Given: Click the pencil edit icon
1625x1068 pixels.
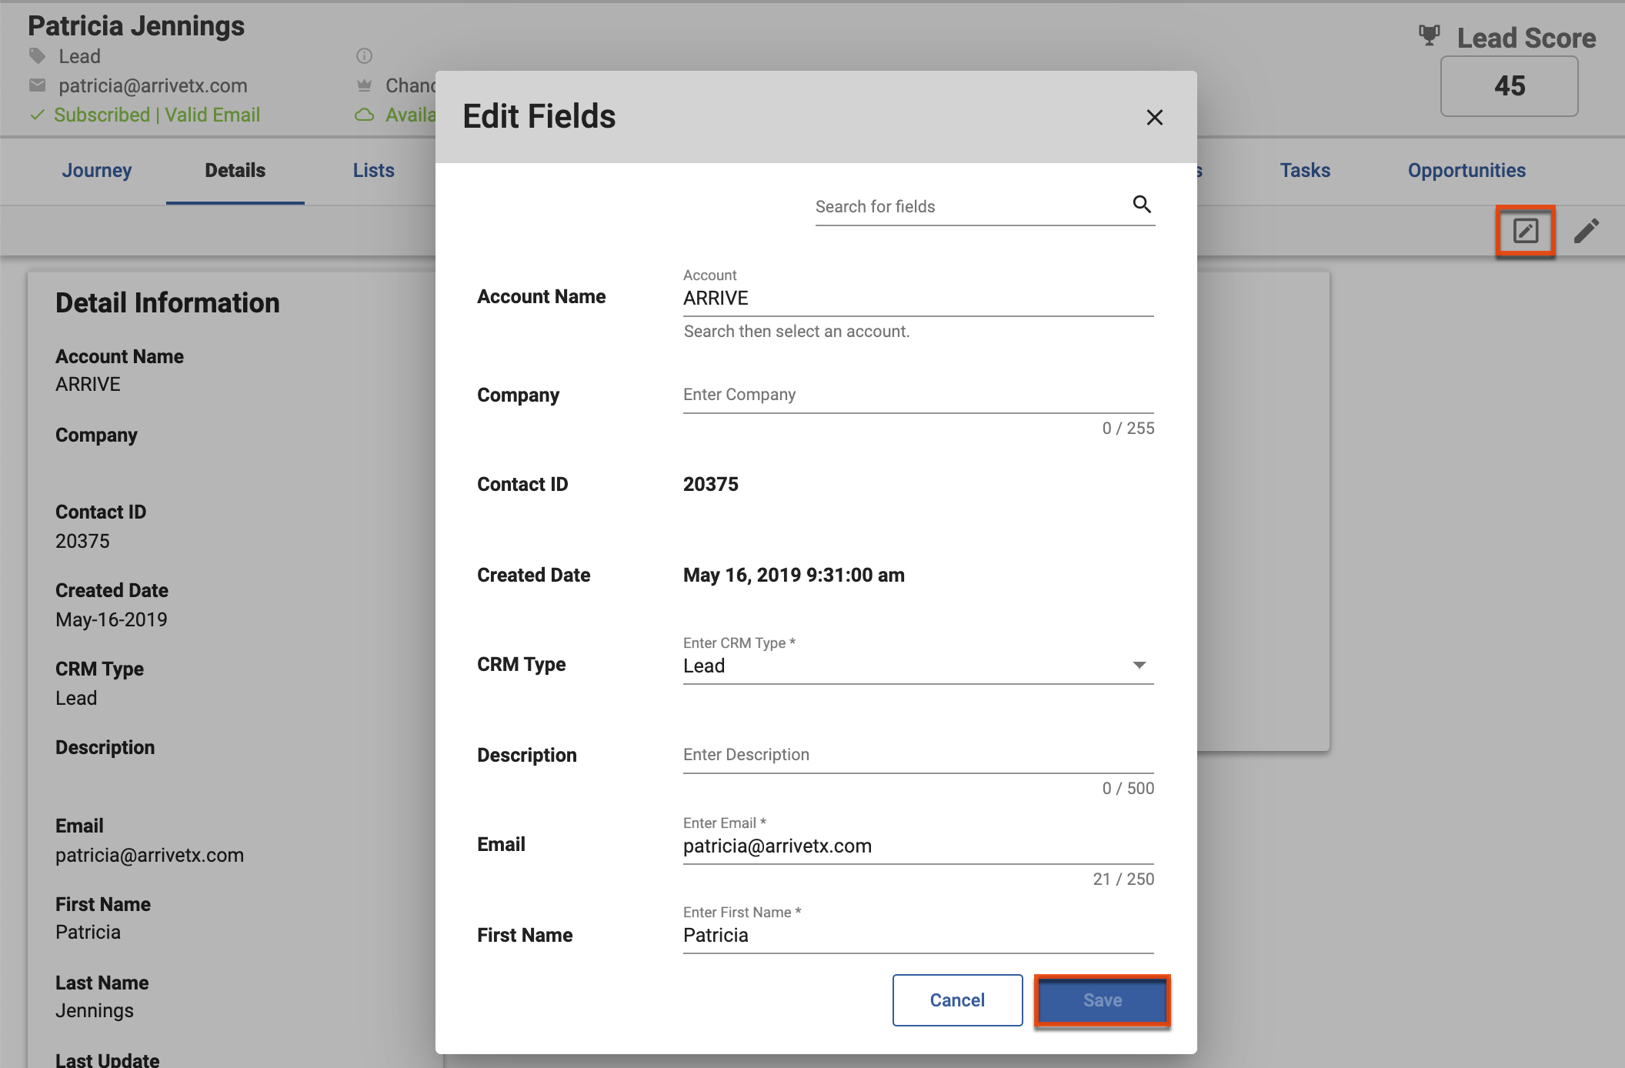Looking at the screenshot, I should [x=1586, y=231].
